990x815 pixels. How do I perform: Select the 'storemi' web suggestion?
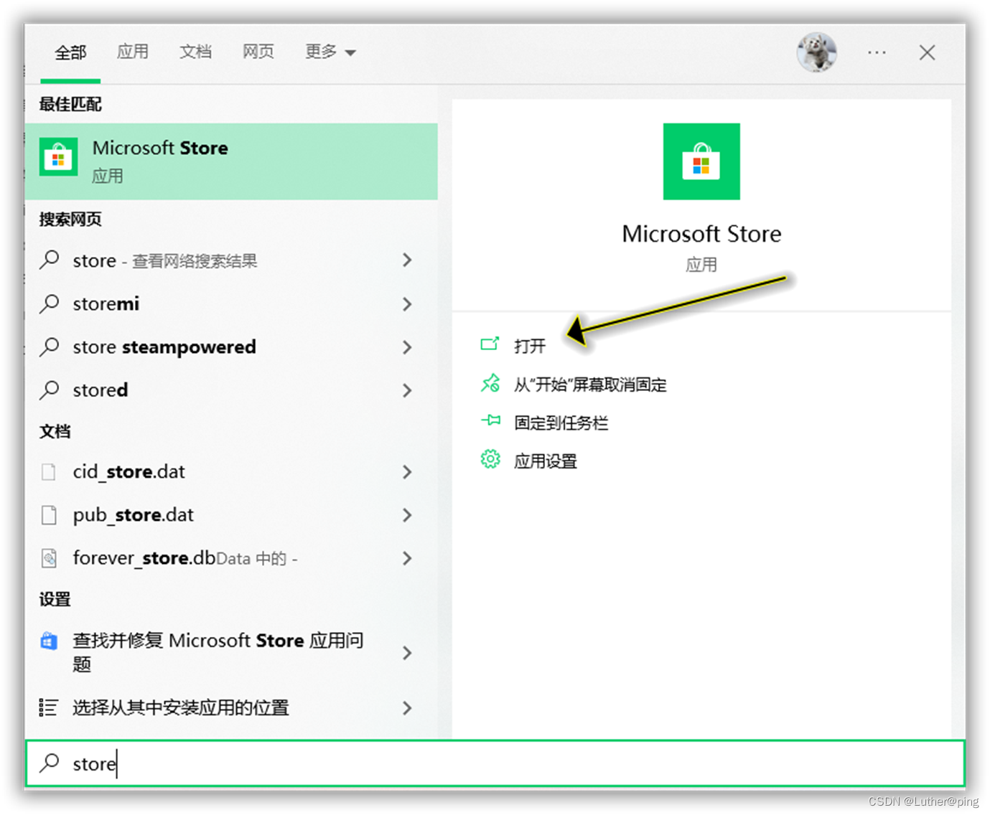click(231, 303)
